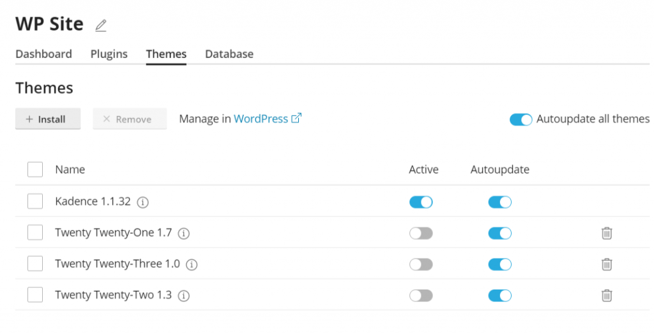Toggle Autoupdate all themes switch
This screenshot has width=654, height=333.
pyautogui.click(x=521, y=119)
